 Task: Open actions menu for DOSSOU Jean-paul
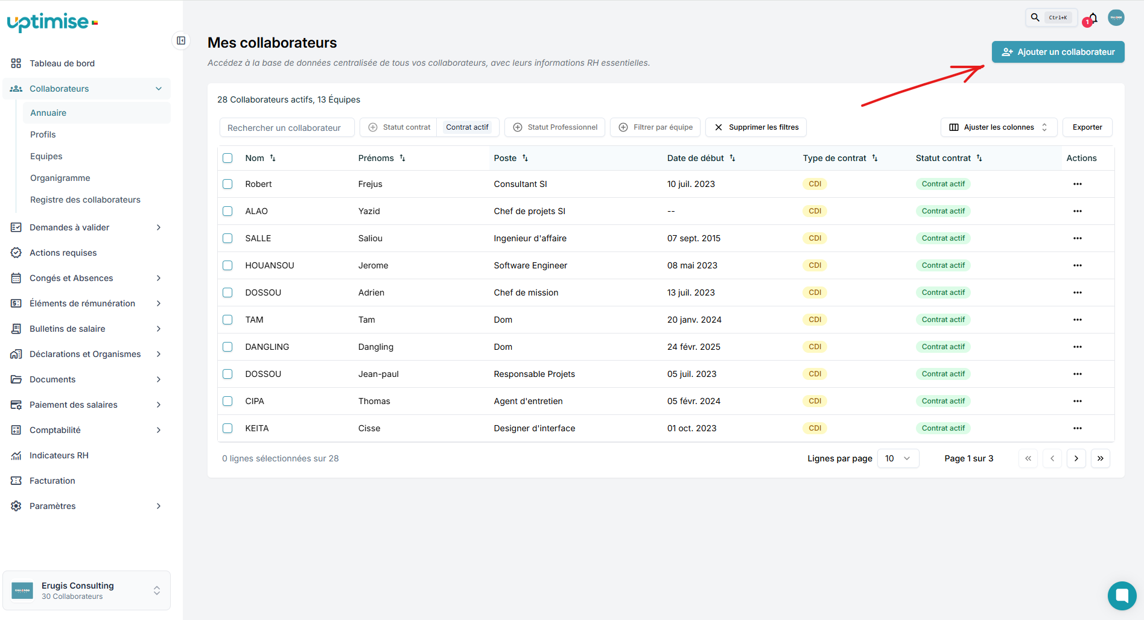point(1078,374)
